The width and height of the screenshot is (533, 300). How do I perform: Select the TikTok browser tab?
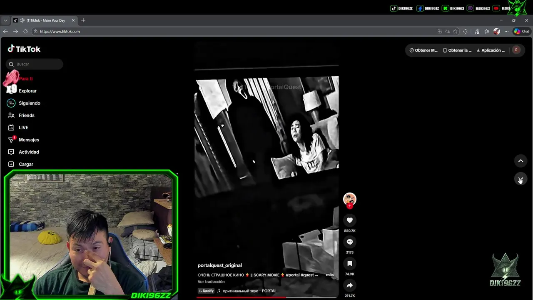45,20
